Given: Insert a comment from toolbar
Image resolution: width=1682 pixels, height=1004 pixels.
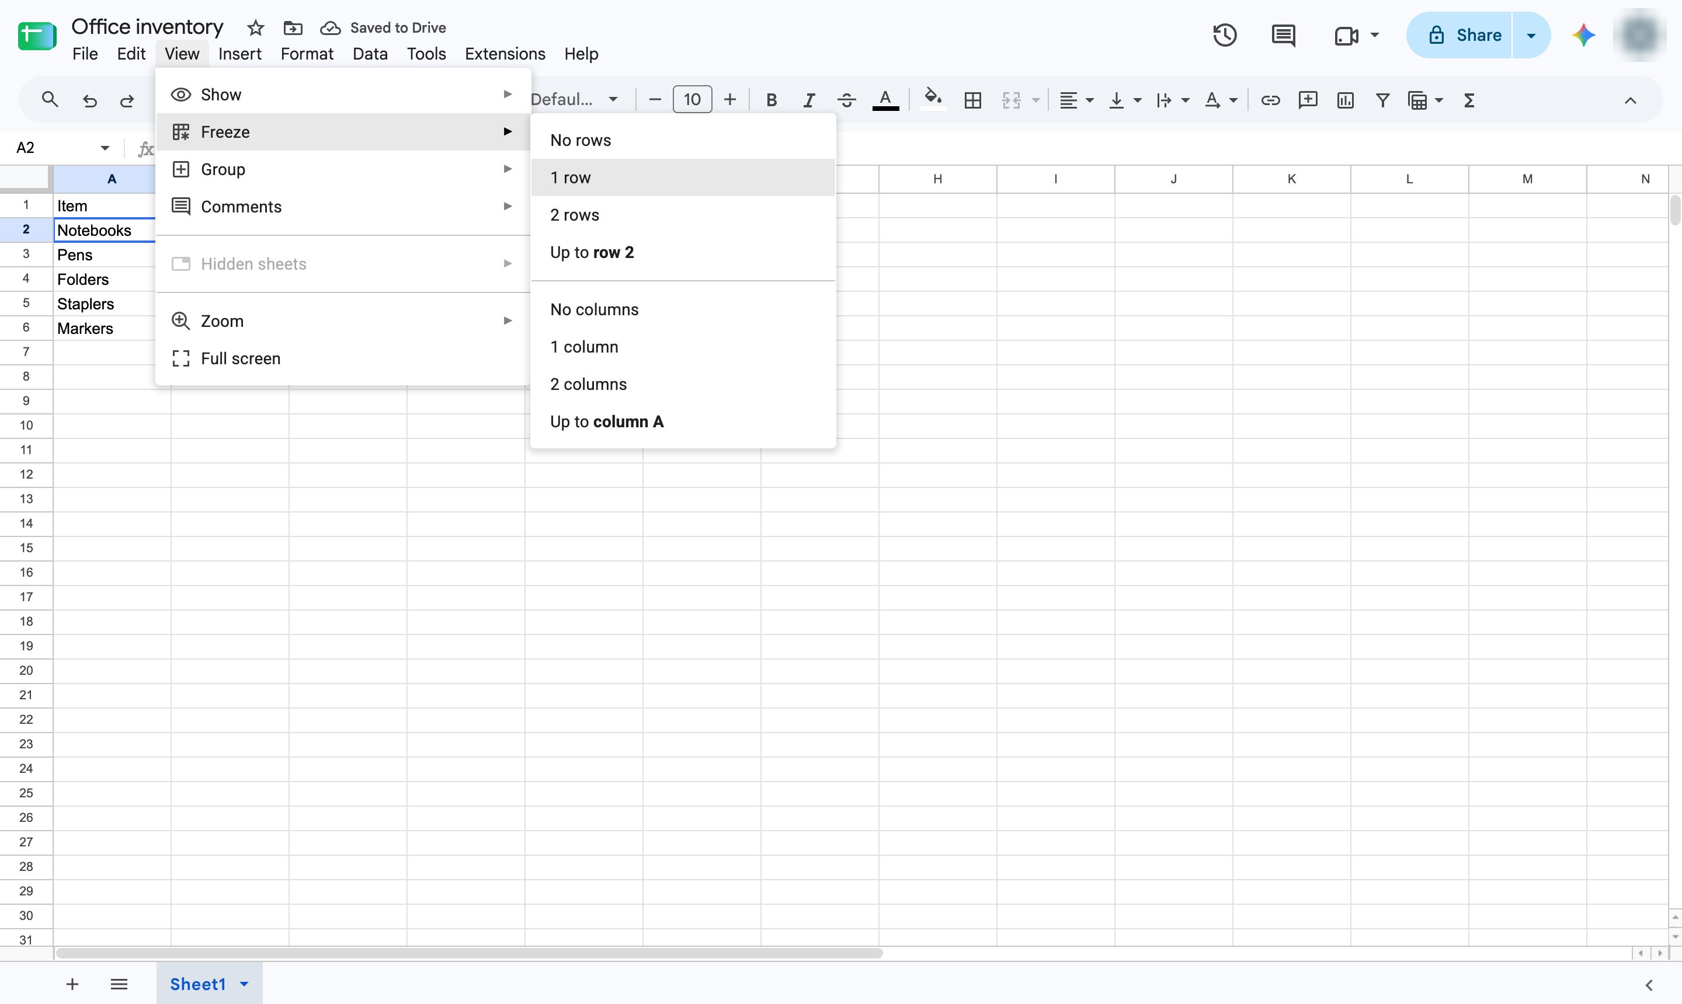Looking at the screenshot, I should [x=1308, y=100].
